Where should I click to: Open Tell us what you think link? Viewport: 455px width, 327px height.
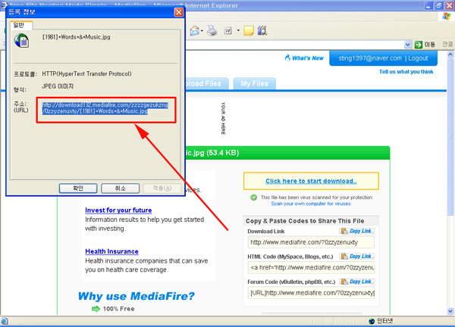[x=406, y=72]
